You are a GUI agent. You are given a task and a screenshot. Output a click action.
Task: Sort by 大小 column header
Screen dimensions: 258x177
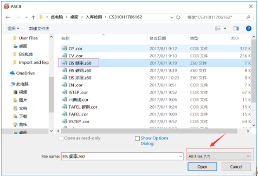[x=235, y=38]
